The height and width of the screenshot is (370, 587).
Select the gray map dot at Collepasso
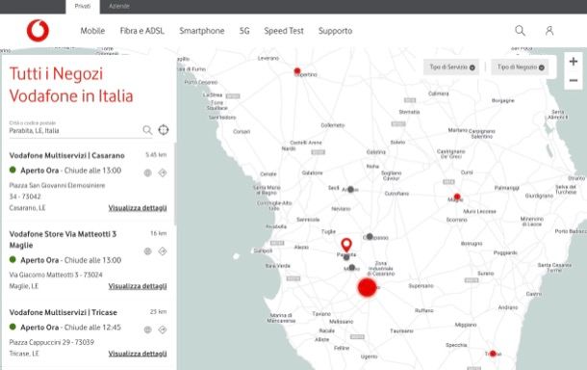pyautogui.click(x=370, y=236)
